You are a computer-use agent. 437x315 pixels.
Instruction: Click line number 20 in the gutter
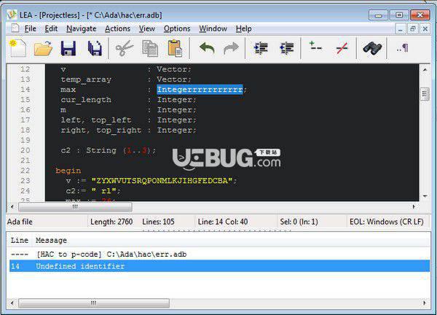[25, 150]
